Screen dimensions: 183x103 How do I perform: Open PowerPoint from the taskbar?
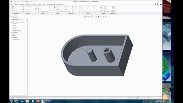tap(38, 101)
